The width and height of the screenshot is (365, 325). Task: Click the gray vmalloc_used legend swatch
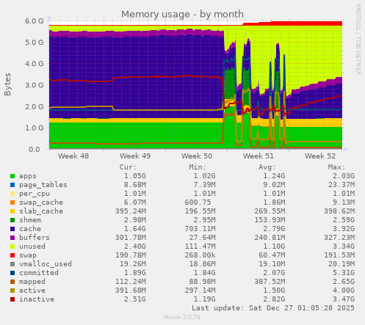click(12, 264)
